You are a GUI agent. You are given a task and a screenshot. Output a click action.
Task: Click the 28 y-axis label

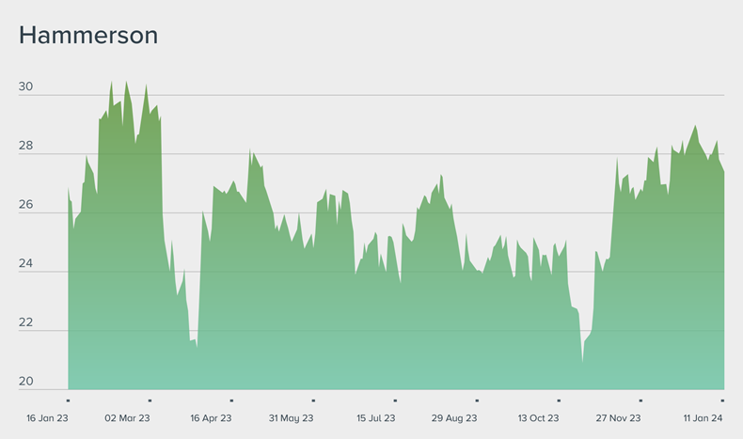click(25, 147)
